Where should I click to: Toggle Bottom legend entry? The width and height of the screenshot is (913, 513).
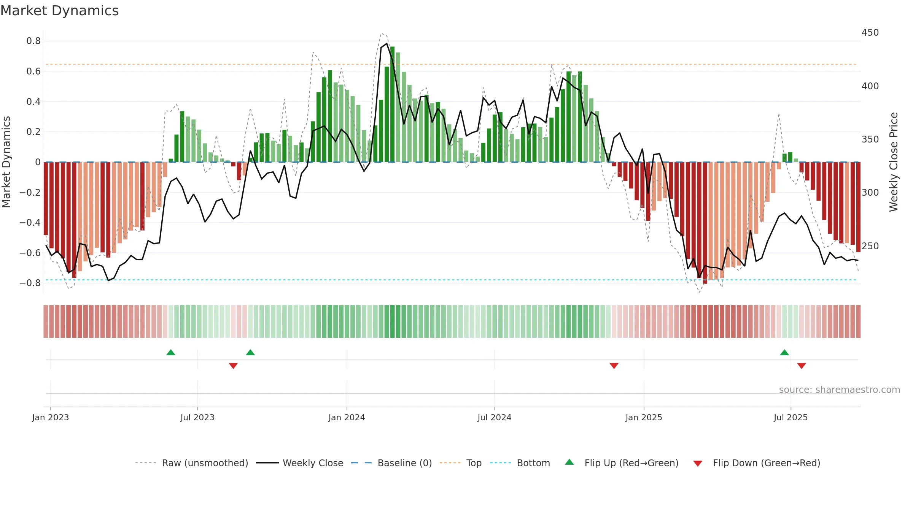point(520,463)
